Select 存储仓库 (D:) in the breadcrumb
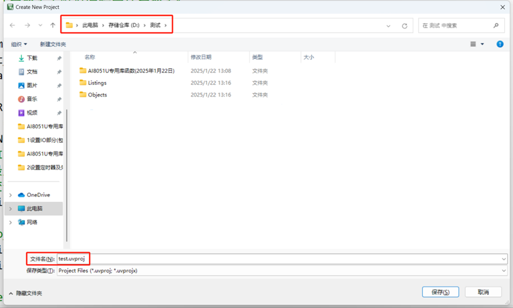513x308 pixels. click(123, 25)
